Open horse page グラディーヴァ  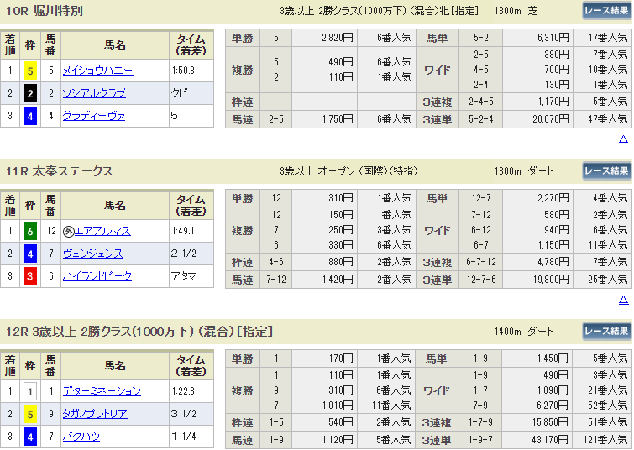94,116
